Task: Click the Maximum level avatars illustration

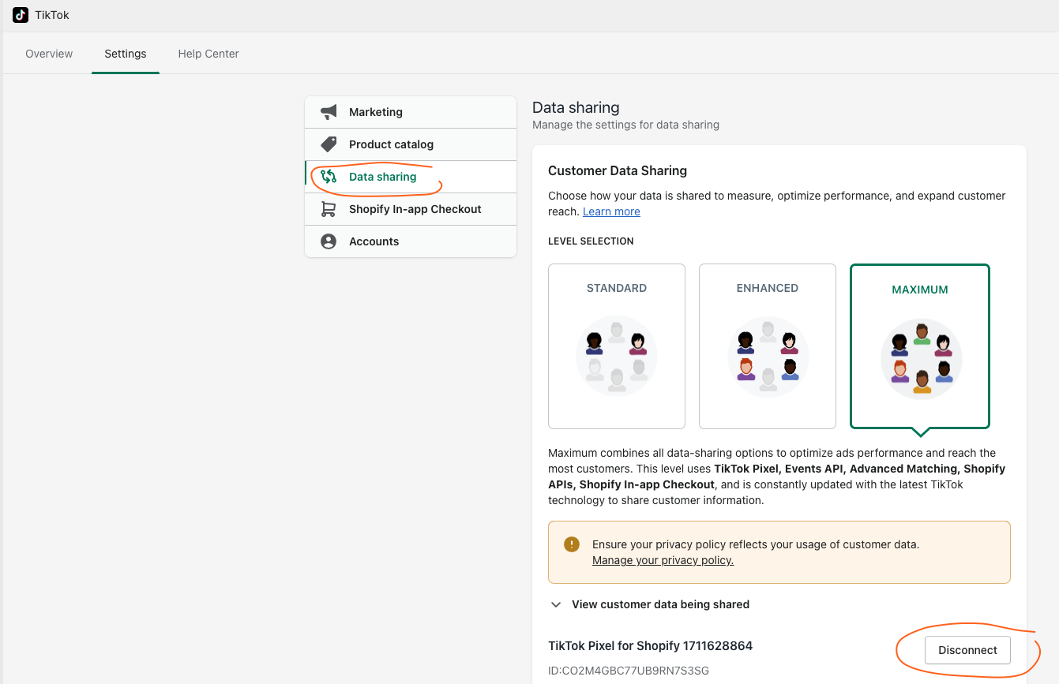Action: (x=921, y=359)
